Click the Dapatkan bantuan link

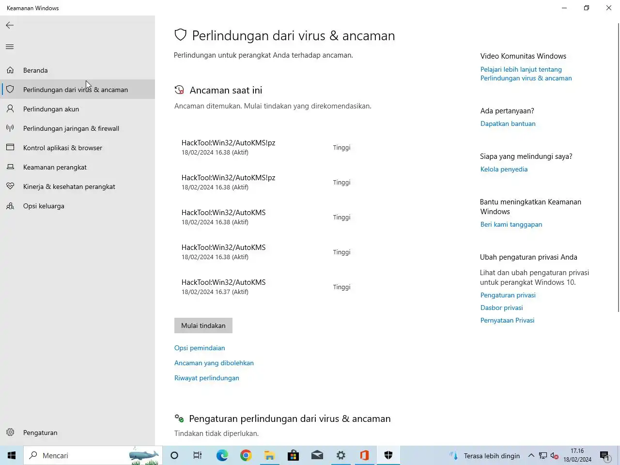click(x=508, y=124)
